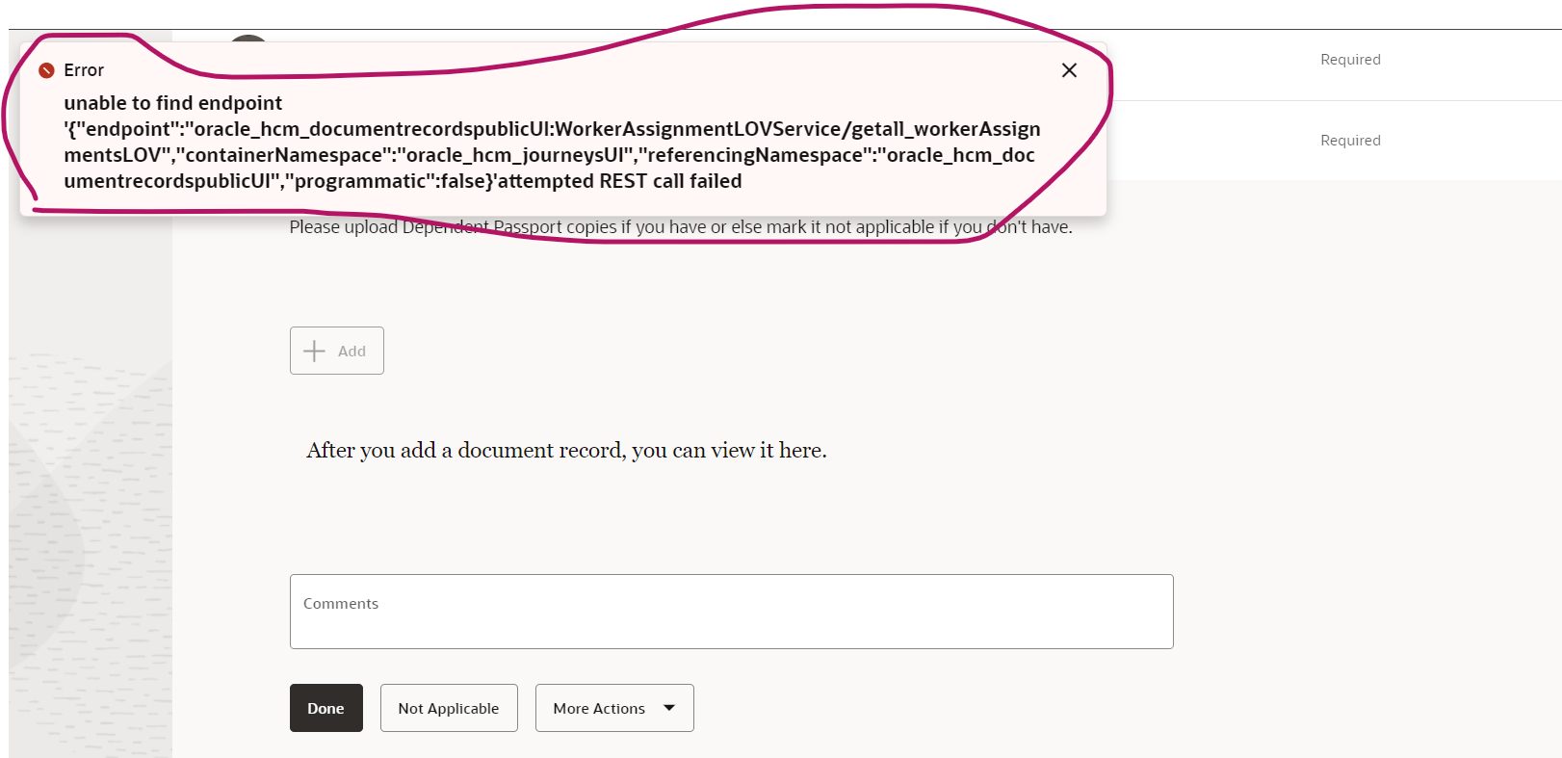Click the plus icon in Add button
The width and height of the screenshot is (1562, 758).
pyautogui.click(x=314, y=351)
